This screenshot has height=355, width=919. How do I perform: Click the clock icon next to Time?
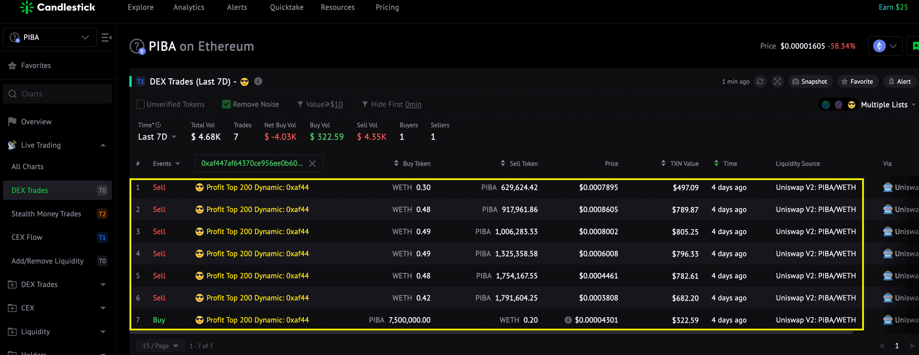pos(159,125)
